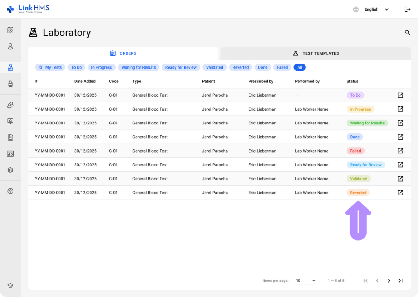Select the Orders tab
Screen dimensions: 418x297
tap(123, 53)
